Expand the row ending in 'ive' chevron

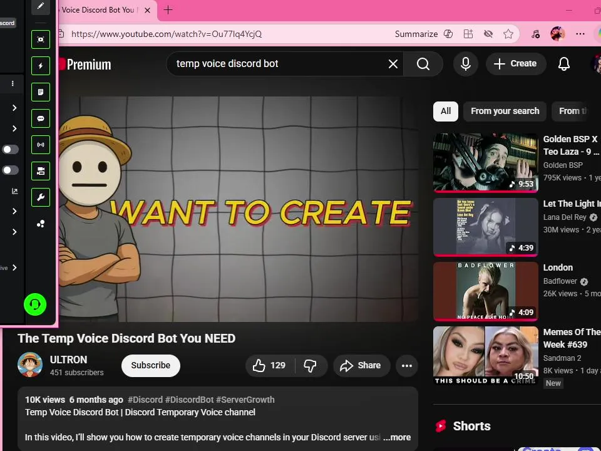pos(14,267)
